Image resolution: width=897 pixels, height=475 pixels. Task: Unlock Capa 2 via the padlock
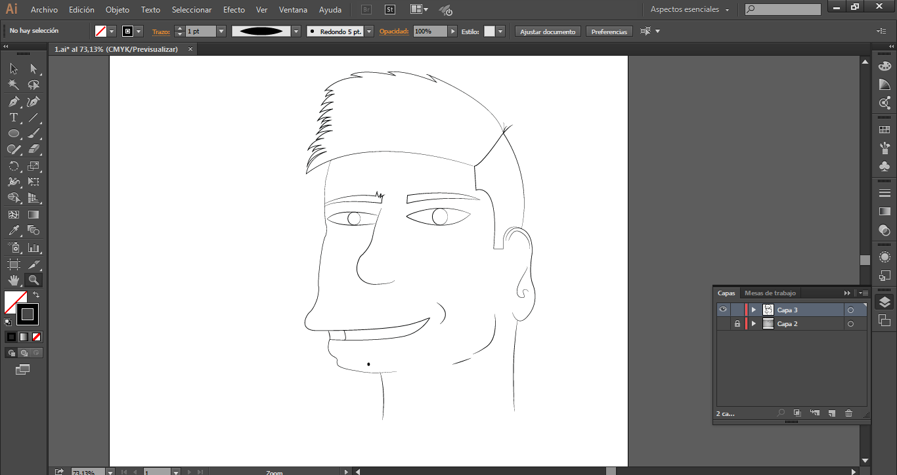(737, 324)
